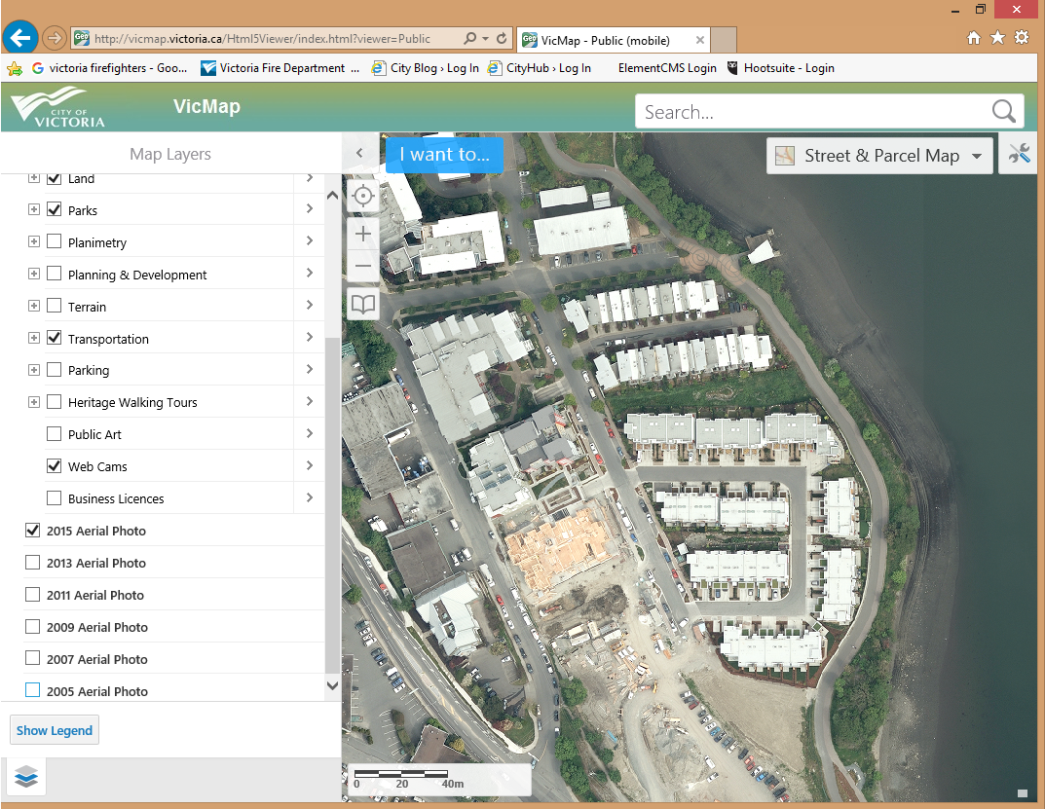The height and width of the screenshot is (809, 1045).
Task: Open favorites with the star icon
Action: coord(997,37)
